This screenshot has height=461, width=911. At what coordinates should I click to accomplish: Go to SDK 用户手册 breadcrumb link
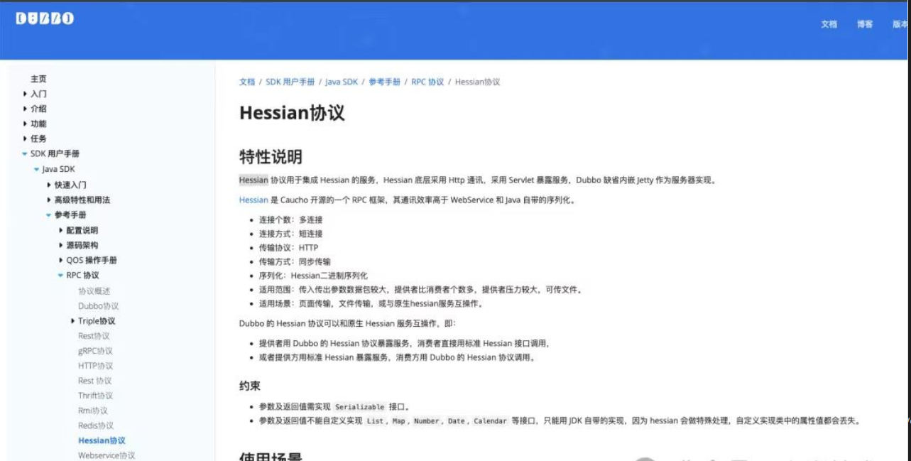[290, 82]
